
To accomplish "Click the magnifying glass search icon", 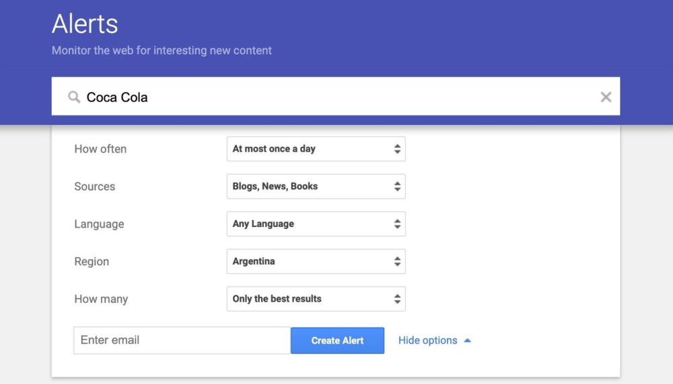I will pyautogui.click(x=74, y=97).
